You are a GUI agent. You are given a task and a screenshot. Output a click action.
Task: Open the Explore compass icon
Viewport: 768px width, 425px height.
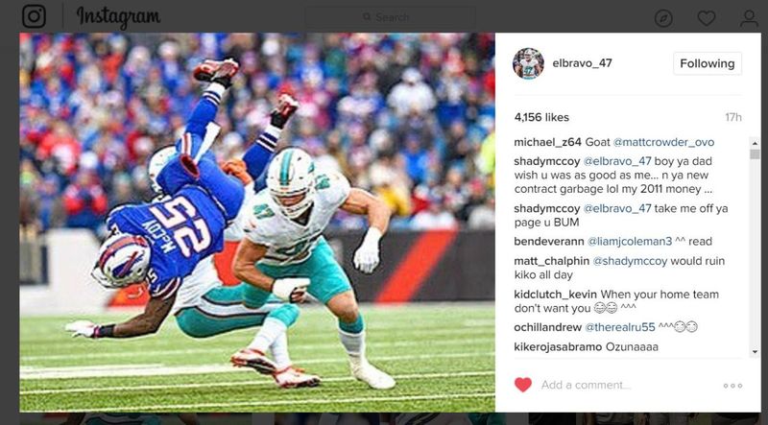(x=663, y=18)
